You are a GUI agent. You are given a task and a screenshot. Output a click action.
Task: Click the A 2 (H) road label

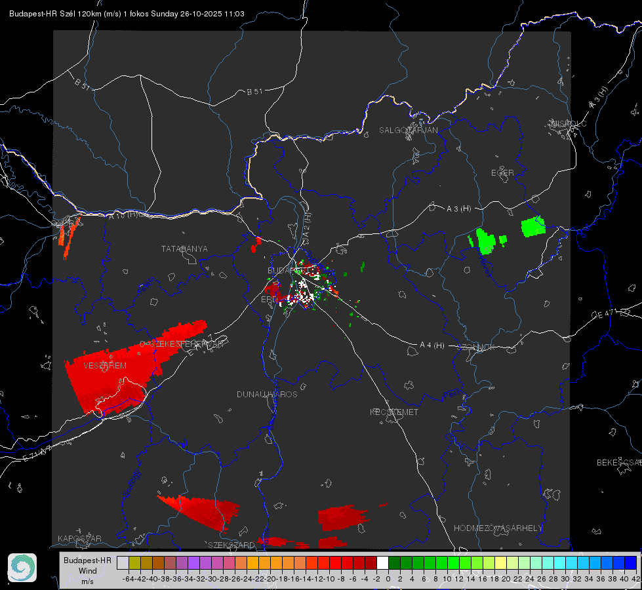click(308, 226)
